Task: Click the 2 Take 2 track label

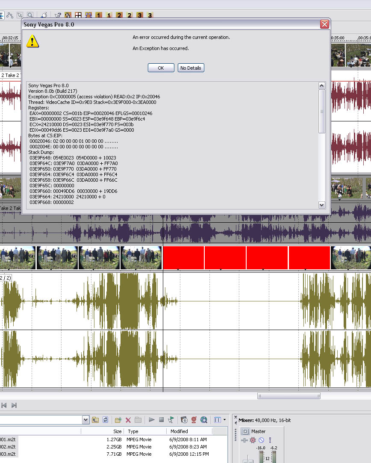Action: (x=10, y=75)
